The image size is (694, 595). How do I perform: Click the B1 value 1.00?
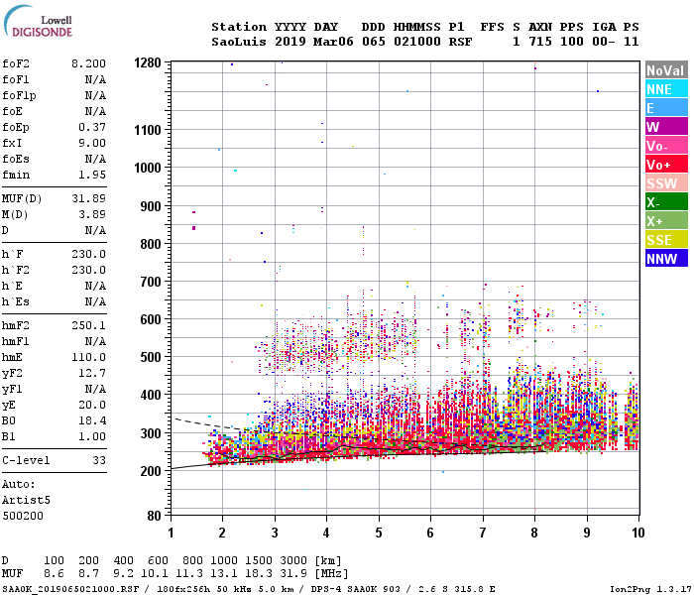[x=92, y=436]
